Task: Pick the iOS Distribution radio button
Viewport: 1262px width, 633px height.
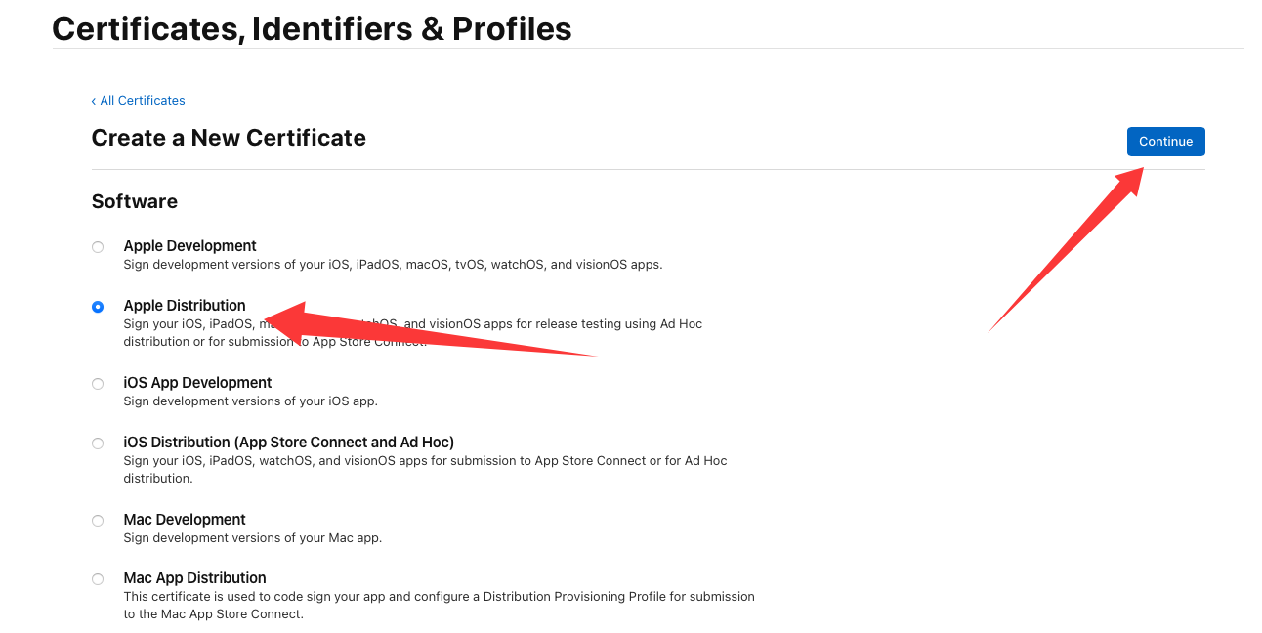Action: (x=98, y=443)
